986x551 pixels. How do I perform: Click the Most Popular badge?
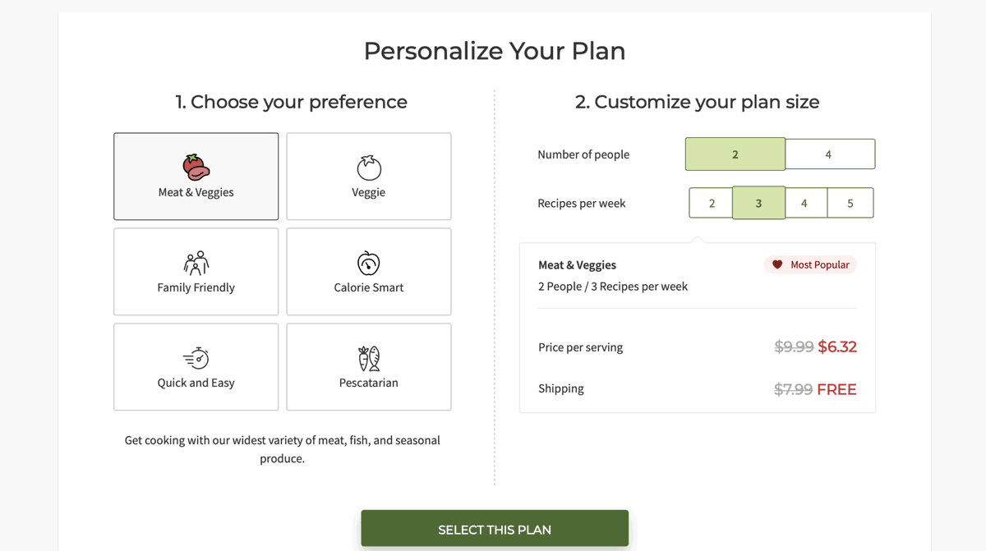click(x=810, y=264)
